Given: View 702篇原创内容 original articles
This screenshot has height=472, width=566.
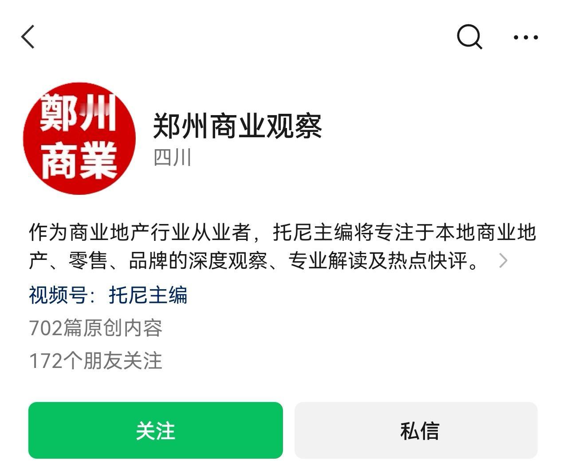Looking at the screenshot, I should (x=96, y=328).
